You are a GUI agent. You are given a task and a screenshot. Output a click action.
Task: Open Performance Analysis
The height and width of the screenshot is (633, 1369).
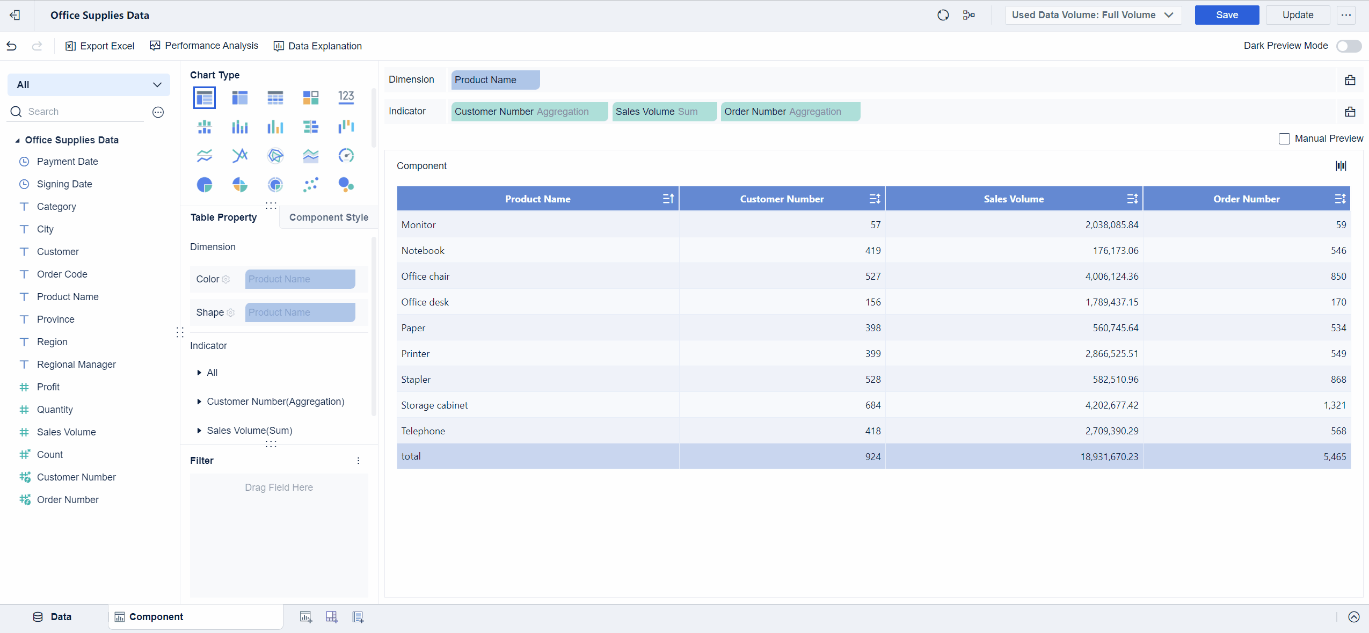(x=204, y=46)
